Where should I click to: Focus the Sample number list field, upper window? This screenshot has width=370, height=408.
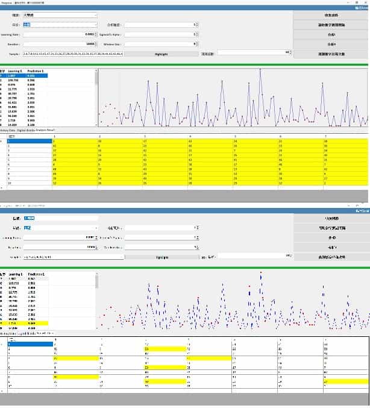[x=72, y=54]
